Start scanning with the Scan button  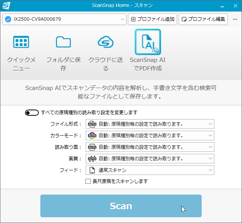coord(121,206)
